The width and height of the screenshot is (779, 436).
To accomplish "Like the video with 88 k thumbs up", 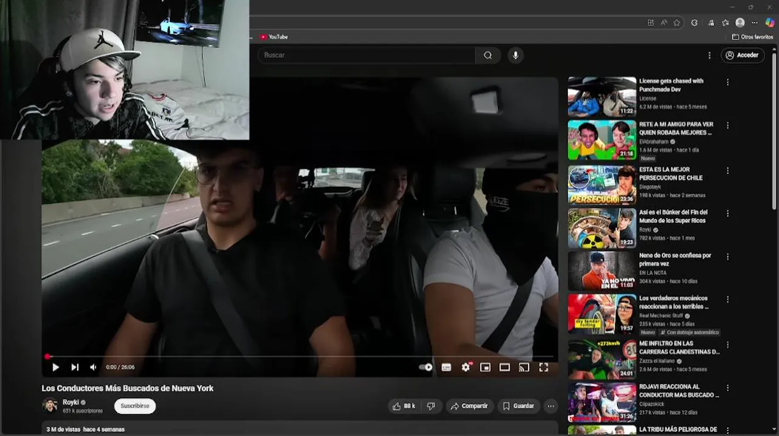I will [x=404, y=406].
